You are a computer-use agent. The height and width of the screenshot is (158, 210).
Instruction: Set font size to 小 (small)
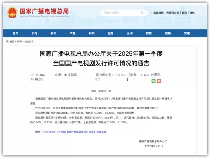(148, 75)
